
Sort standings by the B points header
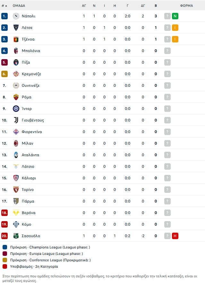156,6
